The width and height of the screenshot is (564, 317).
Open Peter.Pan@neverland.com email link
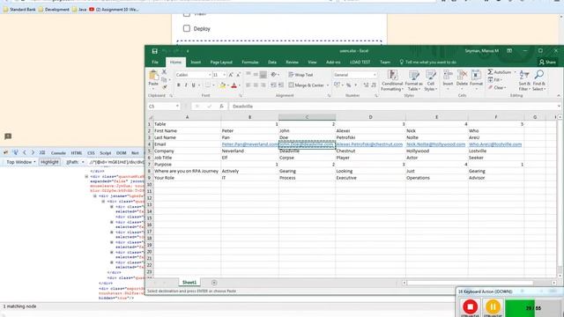[249, 144]
